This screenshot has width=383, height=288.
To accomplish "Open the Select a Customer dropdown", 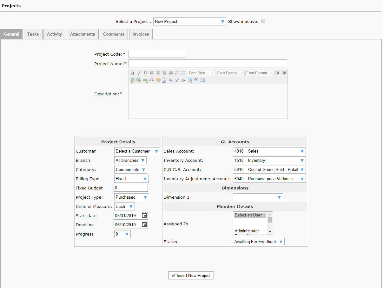I will click(x=137, y=151).
